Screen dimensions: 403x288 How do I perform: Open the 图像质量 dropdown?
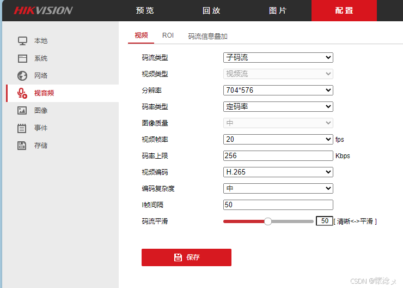click(278, 123)
